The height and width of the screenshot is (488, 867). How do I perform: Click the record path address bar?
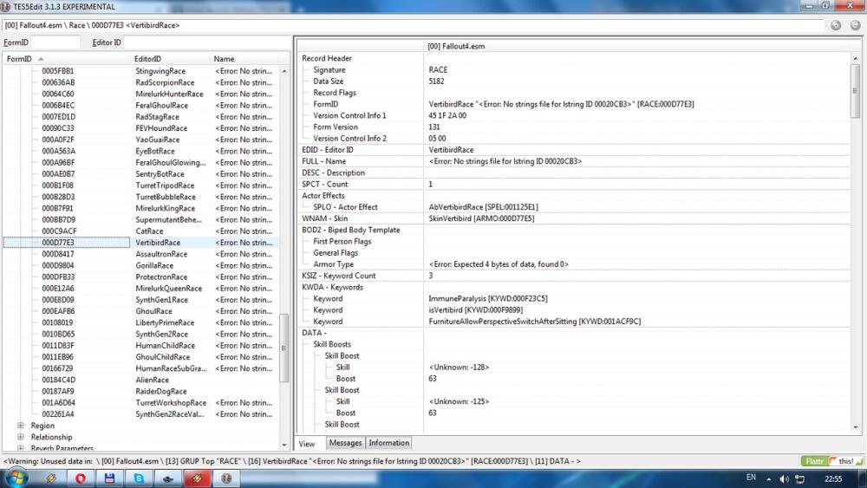tap(413, 25)
